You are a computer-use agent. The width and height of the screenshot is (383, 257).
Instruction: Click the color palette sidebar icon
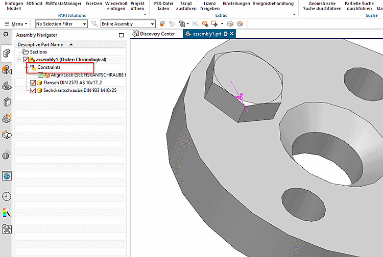pyautogui.click(x=7, y=213)
